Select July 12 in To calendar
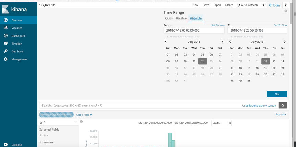 (266, 61)
